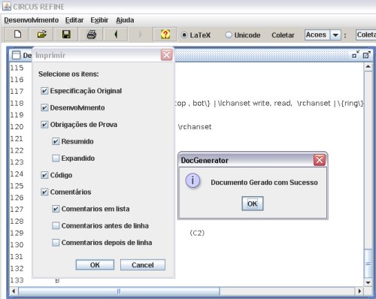Click the iconify frame icon
376x299 pixels.
tap(355, 55)
